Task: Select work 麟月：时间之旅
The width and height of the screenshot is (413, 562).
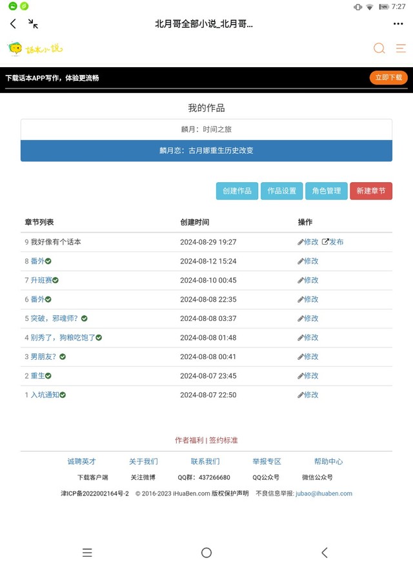Action: pos(206,129)
